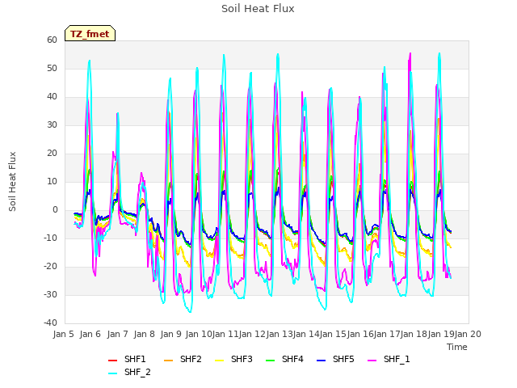Click the 50 y-axis tick label

point(52,68)
